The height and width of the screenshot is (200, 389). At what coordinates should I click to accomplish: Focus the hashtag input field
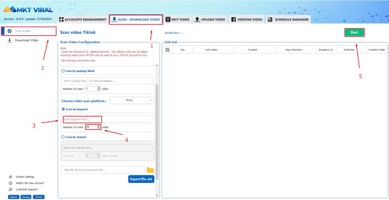[108, 81]
